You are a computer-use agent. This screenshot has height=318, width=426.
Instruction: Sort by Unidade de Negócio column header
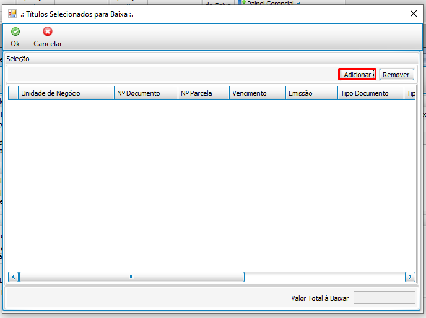click(66, 93)
